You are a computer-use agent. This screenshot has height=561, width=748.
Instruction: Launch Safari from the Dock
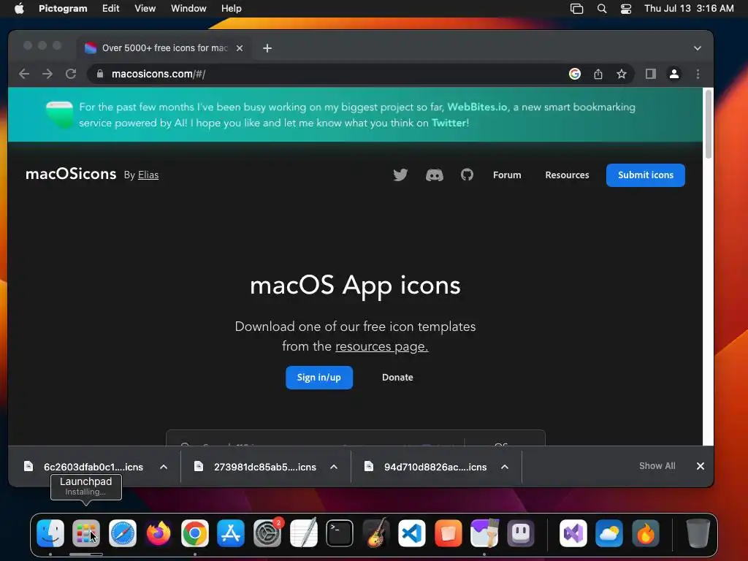tap(123, 533)
